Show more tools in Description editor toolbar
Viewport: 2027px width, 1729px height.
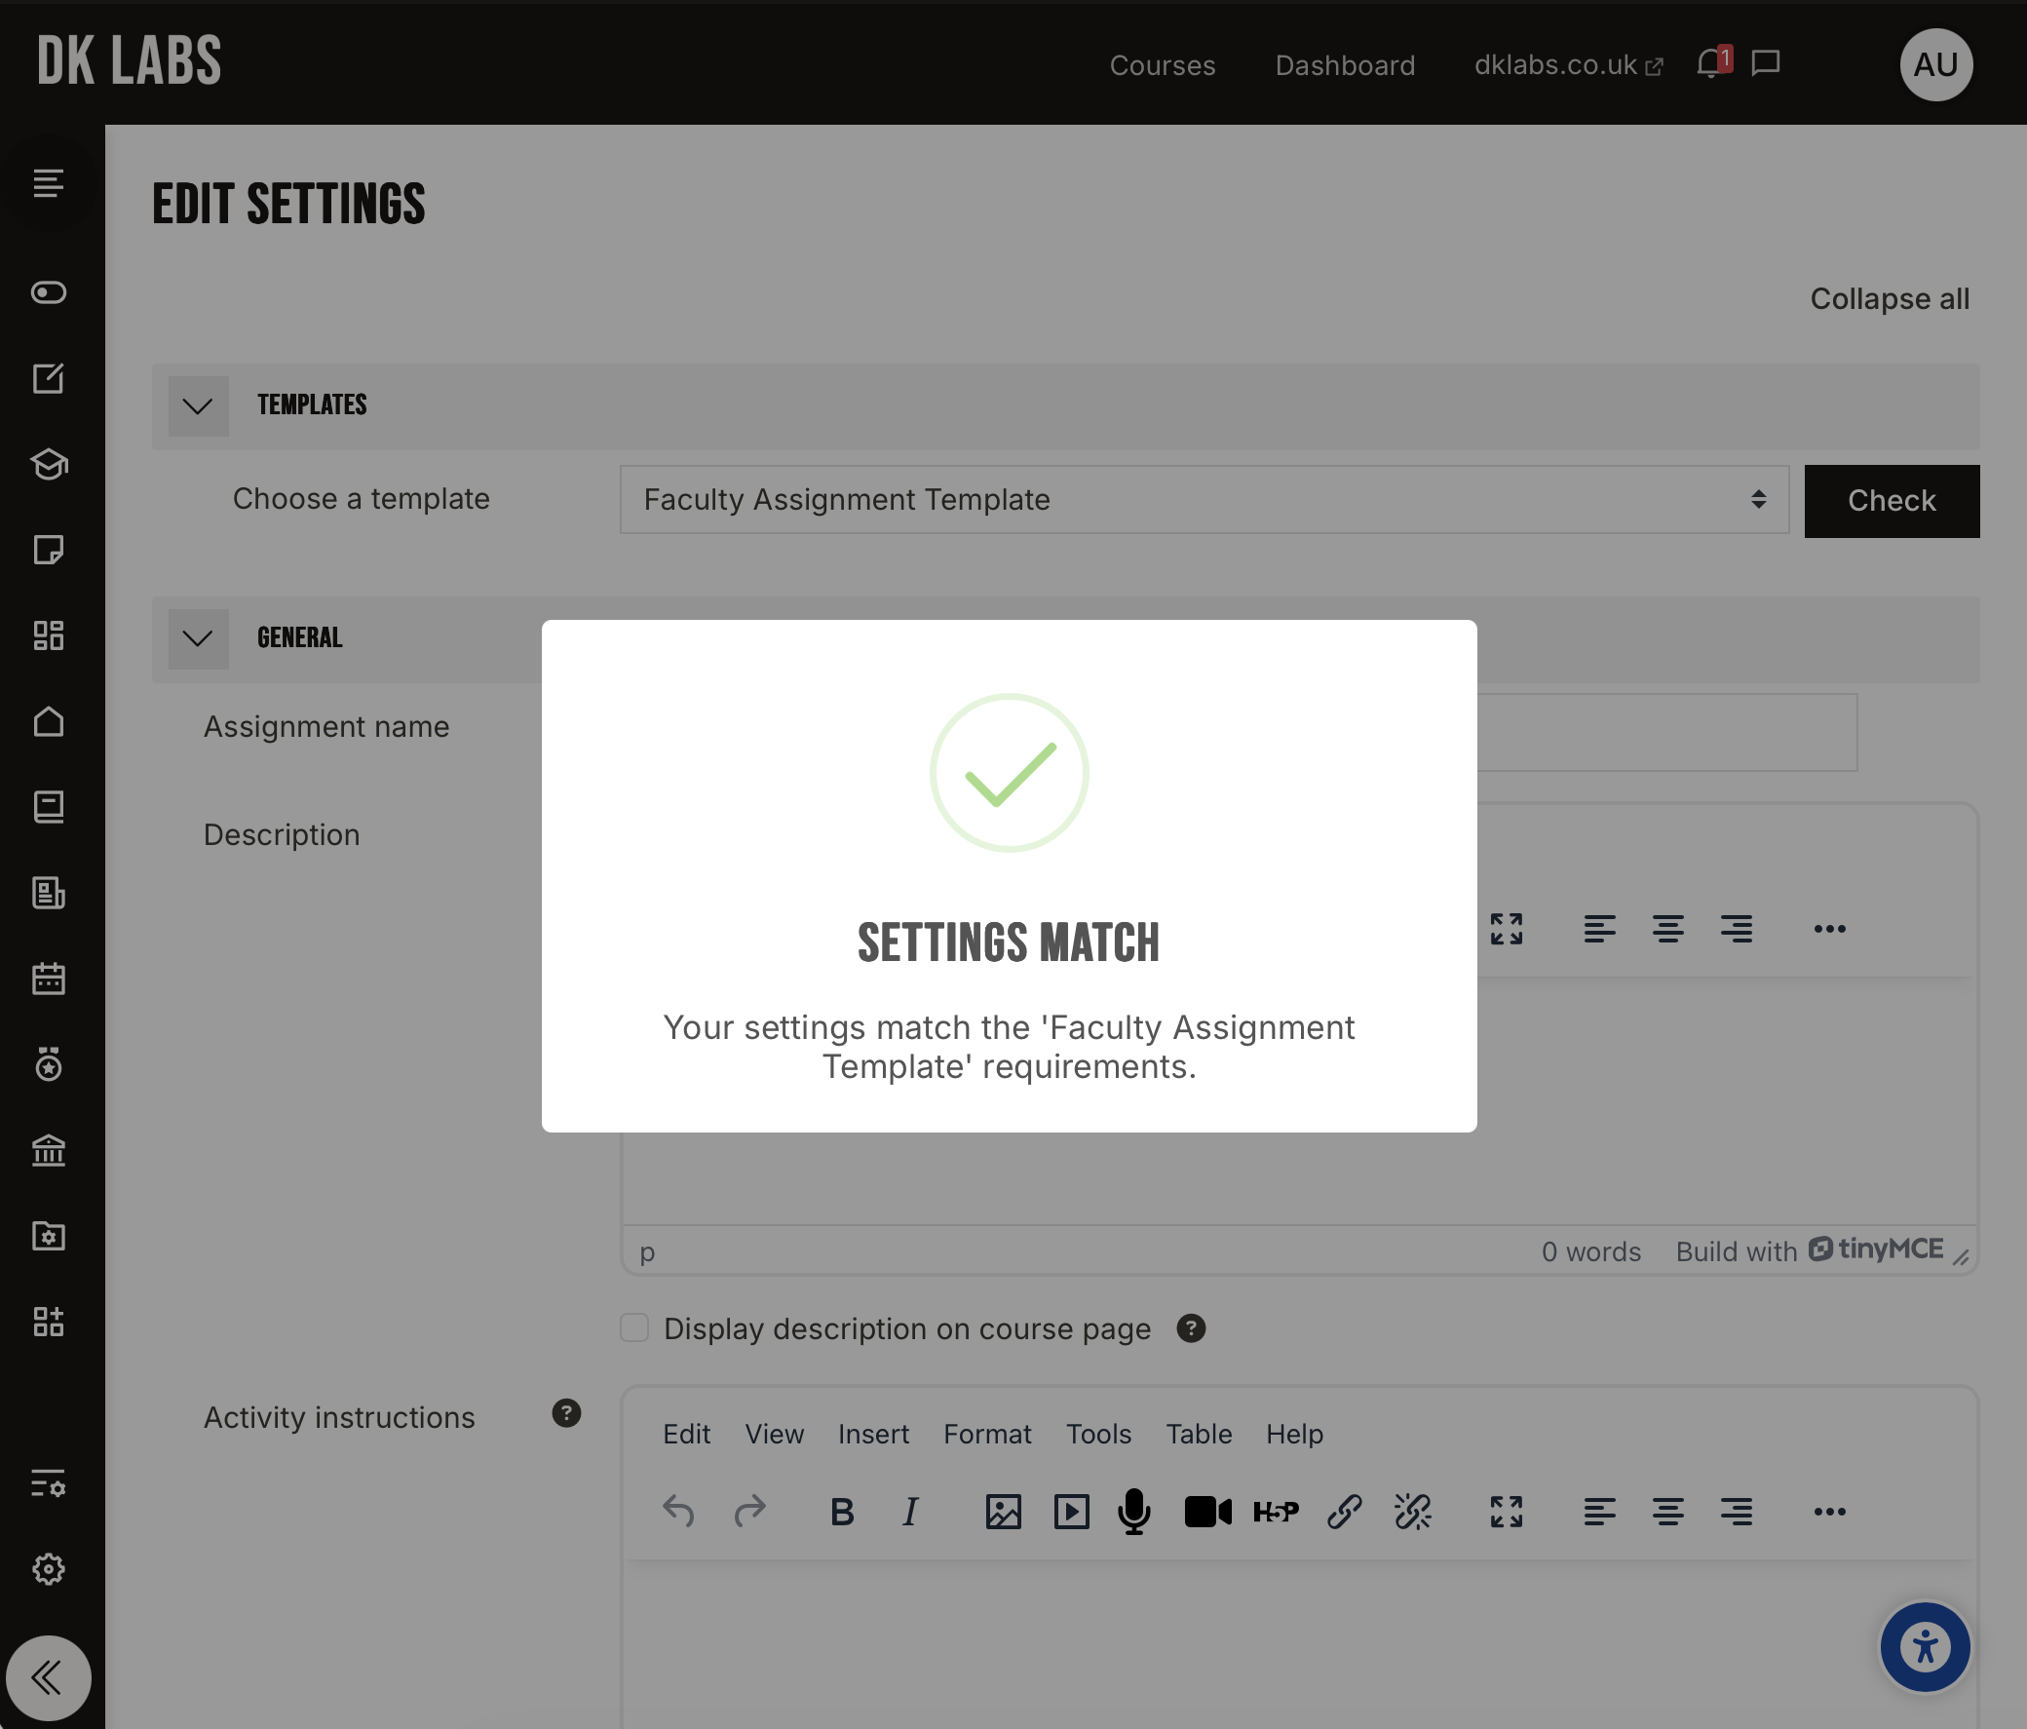(1829, 929)
